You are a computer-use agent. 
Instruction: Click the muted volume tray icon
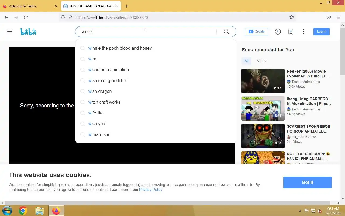(319, 211)
